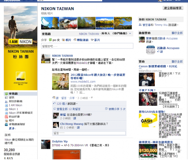This screenshot has height=160, width=188.
Task: Click the 轉貼連結 link share icon
Action: coord(75,40)
